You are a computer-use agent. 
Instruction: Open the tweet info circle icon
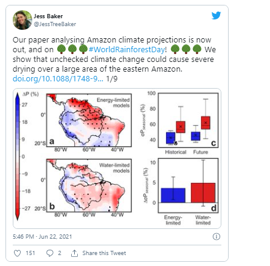216,236
